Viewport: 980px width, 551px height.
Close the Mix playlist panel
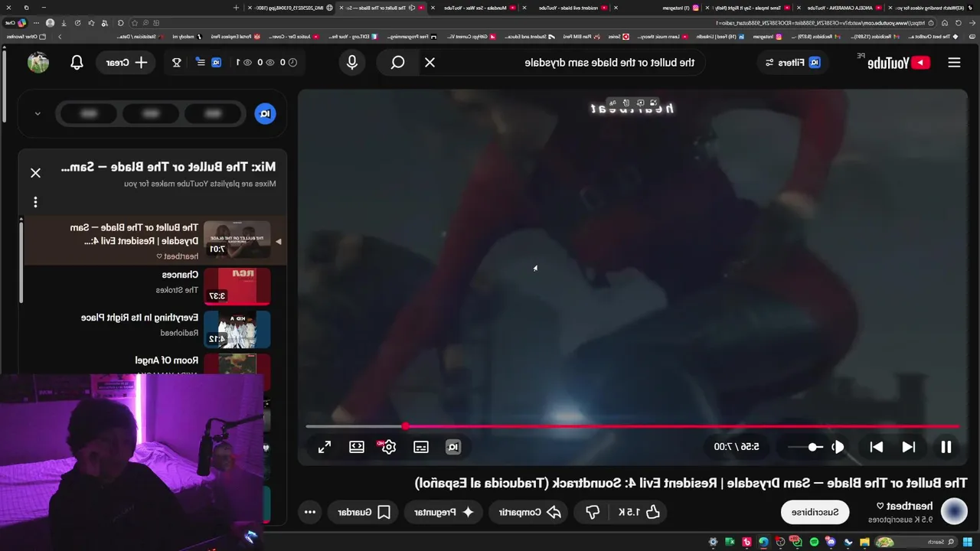click(35, 173)
